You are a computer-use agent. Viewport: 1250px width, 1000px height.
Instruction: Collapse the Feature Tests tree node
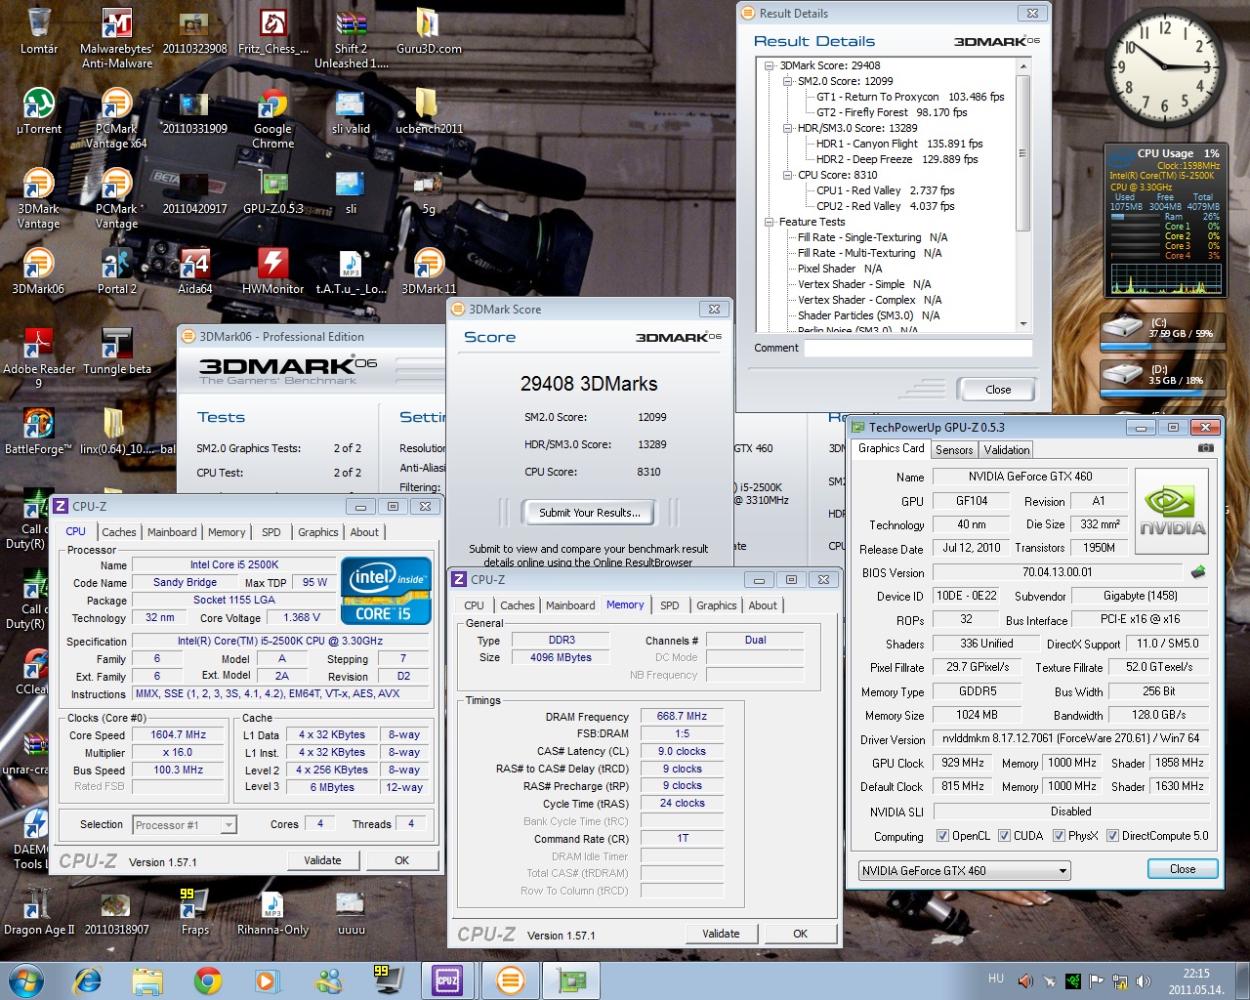770,222
